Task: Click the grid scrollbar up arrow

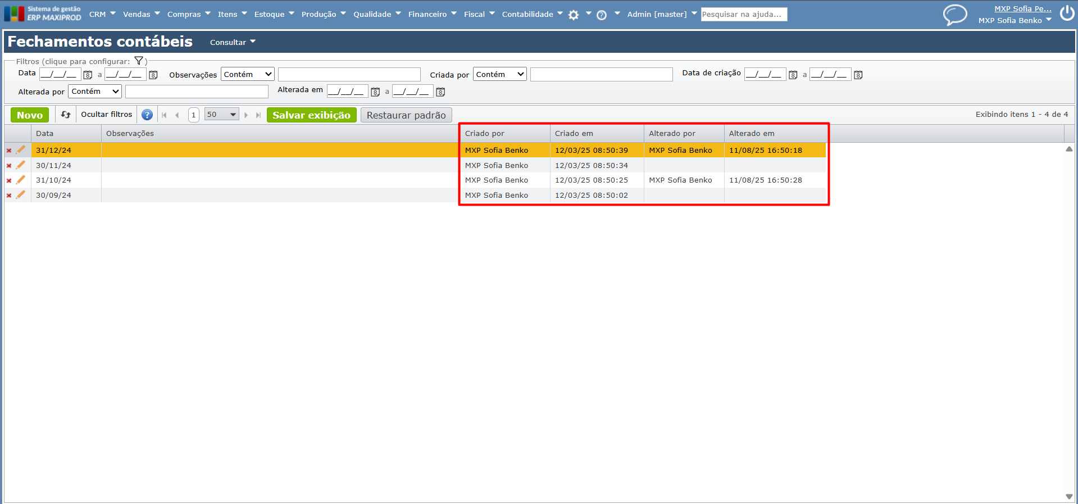Action: 1069,149
